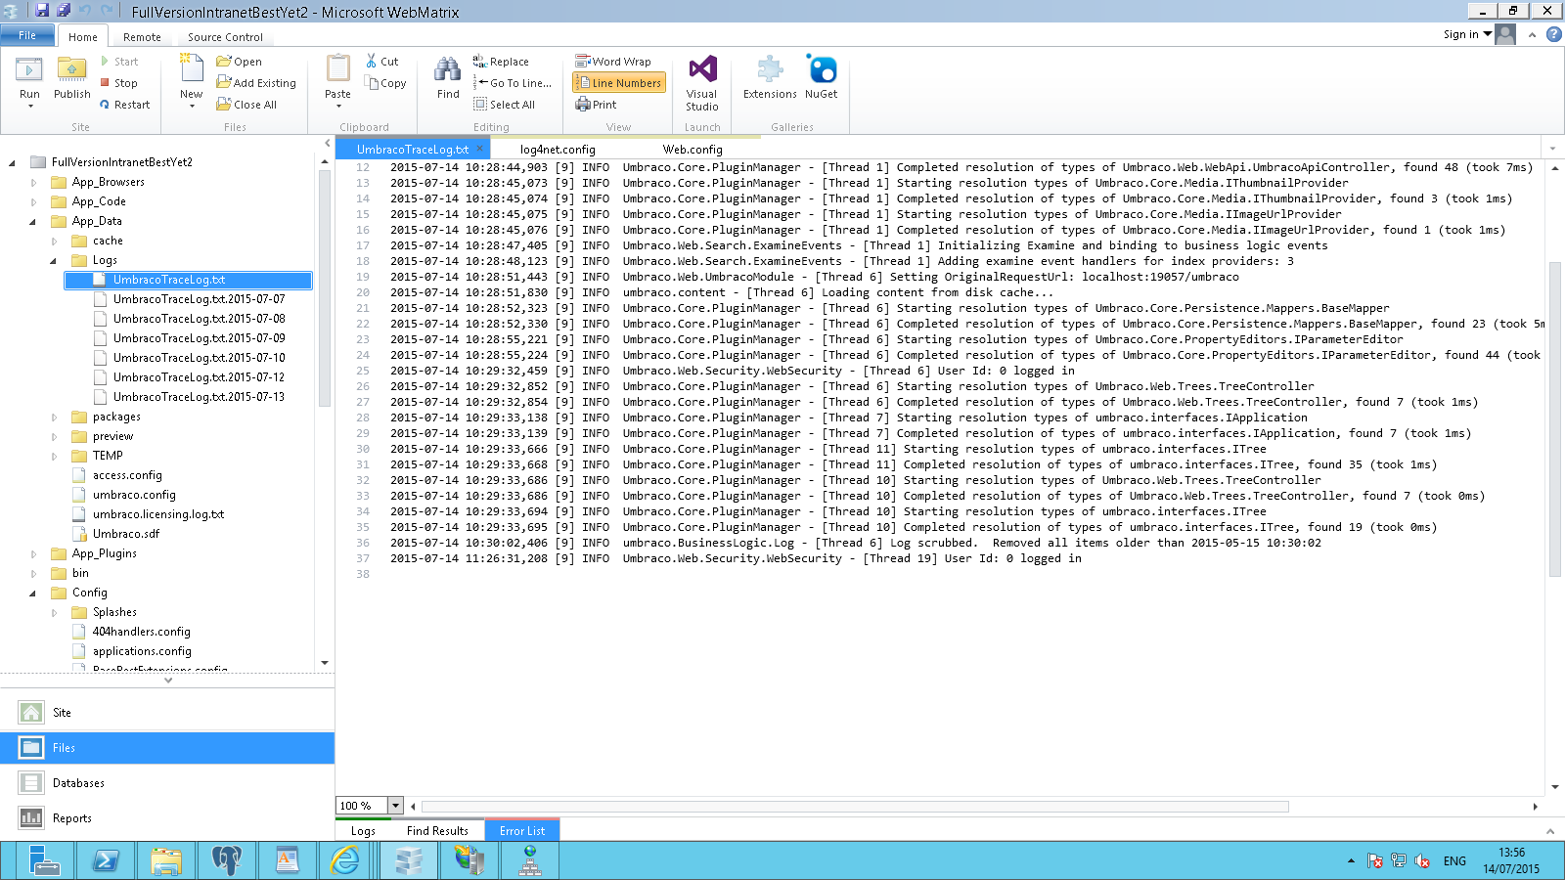Open the Extensions gallery

(x=770, y=76)
